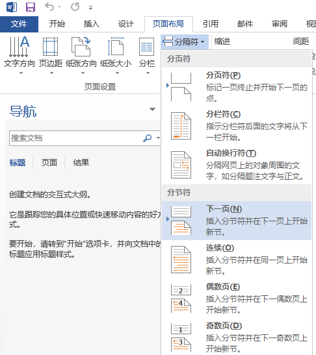Choose the 连续(O) menu entry title
Screen dimensions: 316x355
pyautogui.click(x=220, y=248)
